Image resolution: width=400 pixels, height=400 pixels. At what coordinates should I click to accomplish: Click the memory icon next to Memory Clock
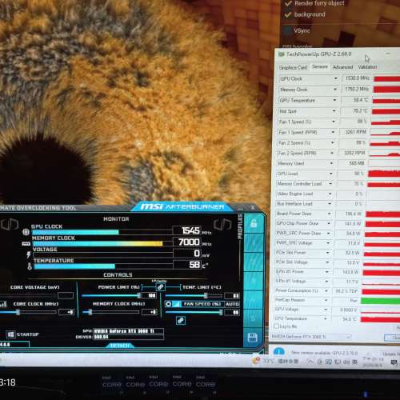[x=26, y=243]
